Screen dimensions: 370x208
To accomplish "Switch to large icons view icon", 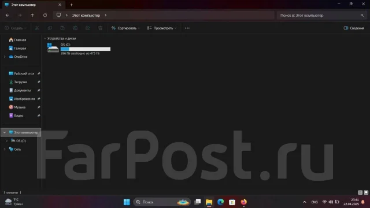I will click(x=366, y=192).
